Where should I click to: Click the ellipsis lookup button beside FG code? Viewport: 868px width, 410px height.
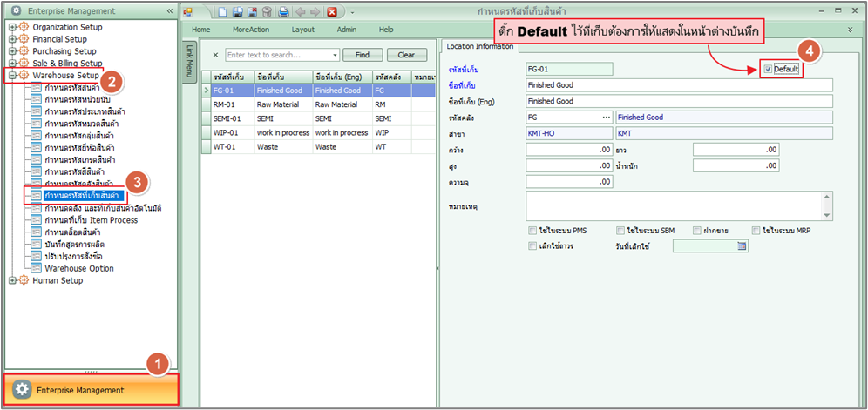point(606,117)
